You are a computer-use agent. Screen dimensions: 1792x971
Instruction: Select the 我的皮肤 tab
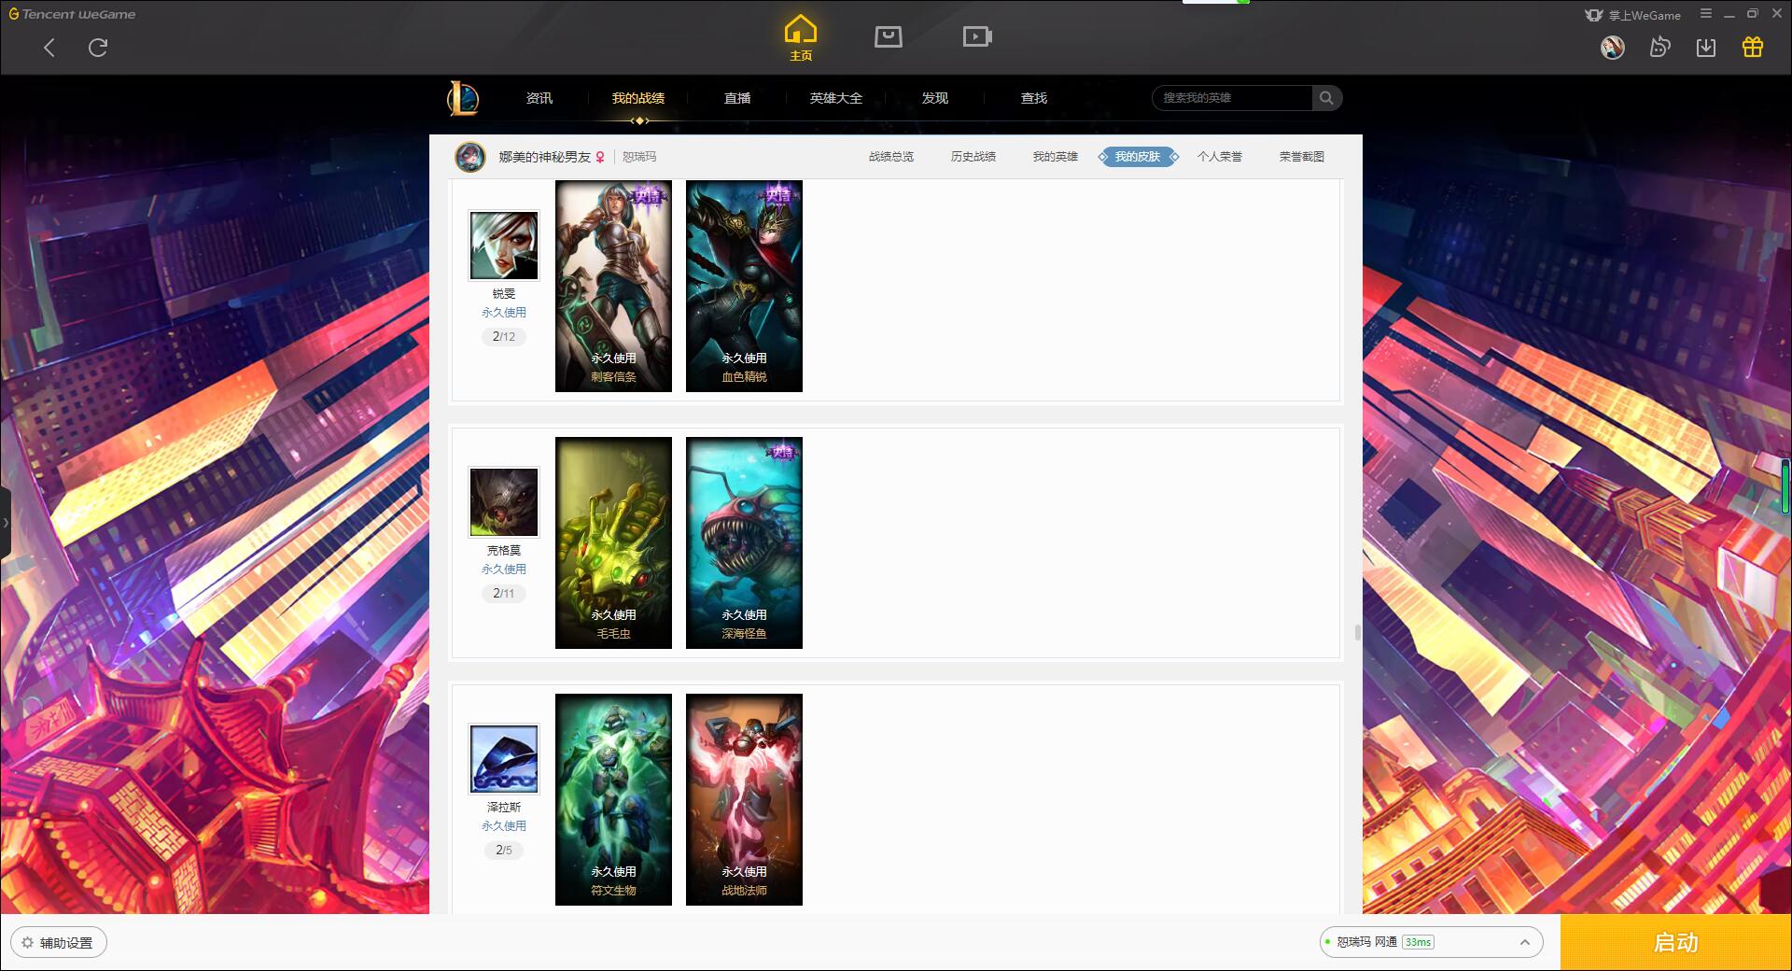pos(1138,157)
